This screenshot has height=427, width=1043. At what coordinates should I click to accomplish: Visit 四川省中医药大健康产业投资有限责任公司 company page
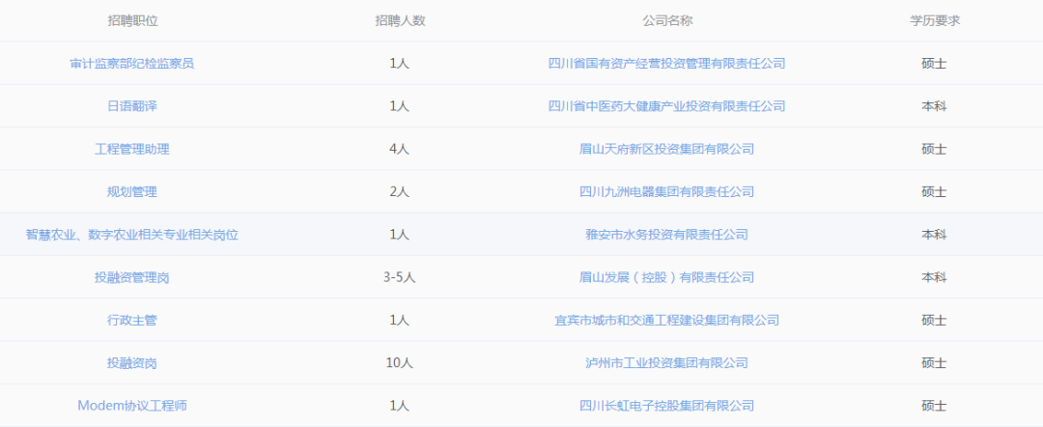click(x=667, y=106)
